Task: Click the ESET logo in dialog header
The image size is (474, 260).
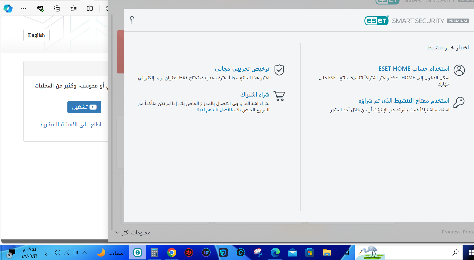Action: coord(376,21)
